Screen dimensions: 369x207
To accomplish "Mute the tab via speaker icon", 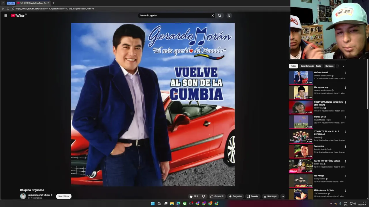I will [x=22, y=3].
